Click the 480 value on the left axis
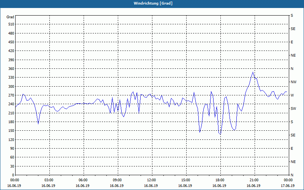This screenshot has height=190, width=304. (11, 33)
